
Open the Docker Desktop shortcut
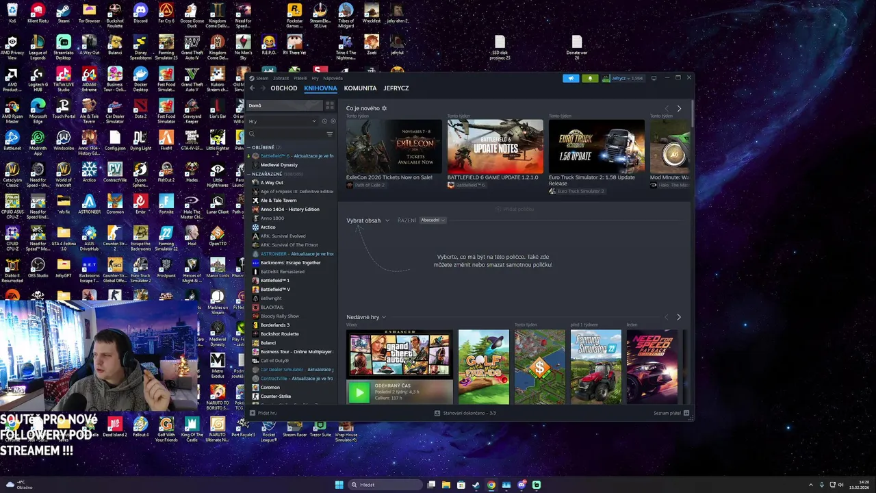pos(140,77)
